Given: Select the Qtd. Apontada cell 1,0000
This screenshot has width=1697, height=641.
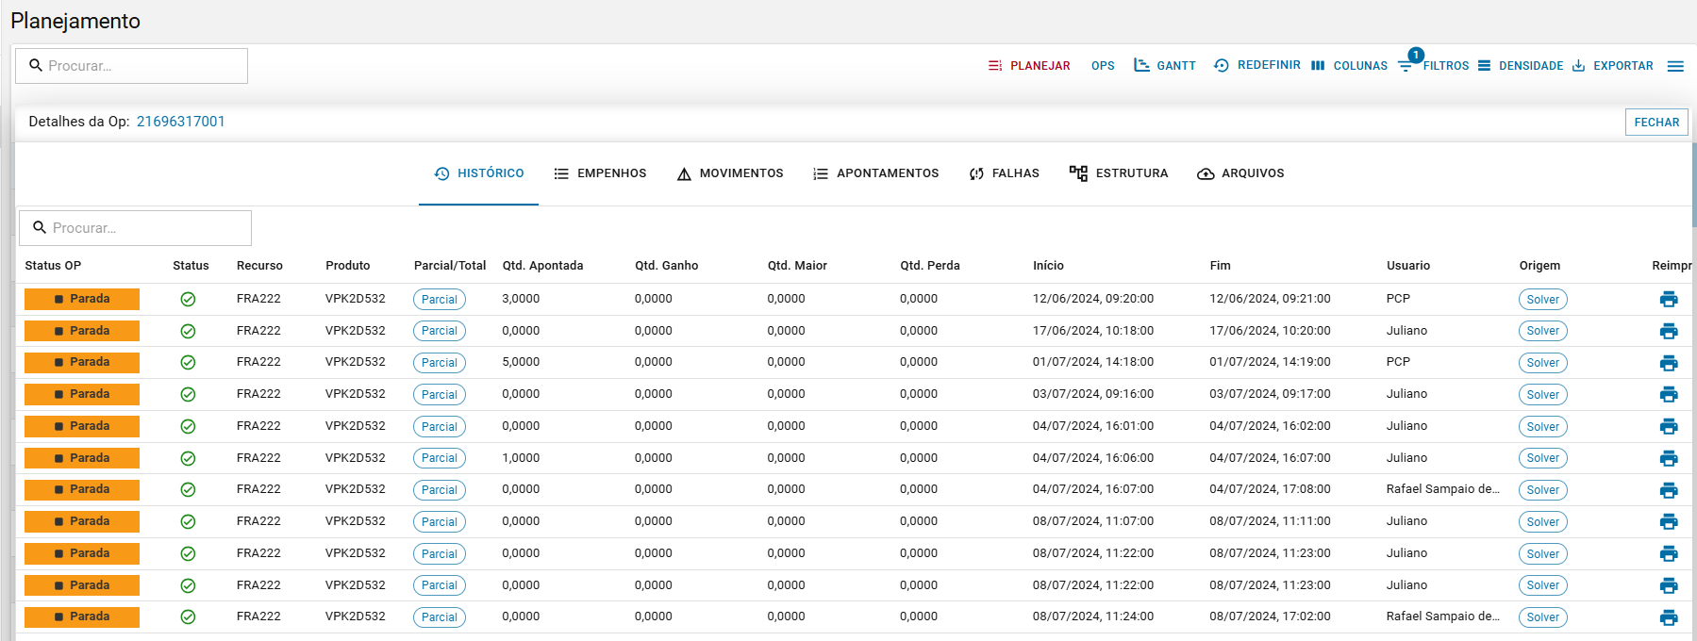Looking at the screenshot, I should click(x=521, y=458).
